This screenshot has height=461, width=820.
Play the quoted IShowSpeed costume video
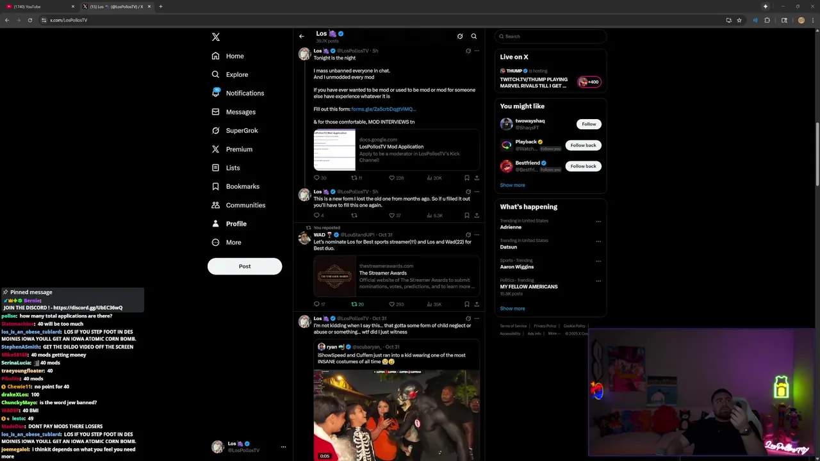[x=396, y=415]
